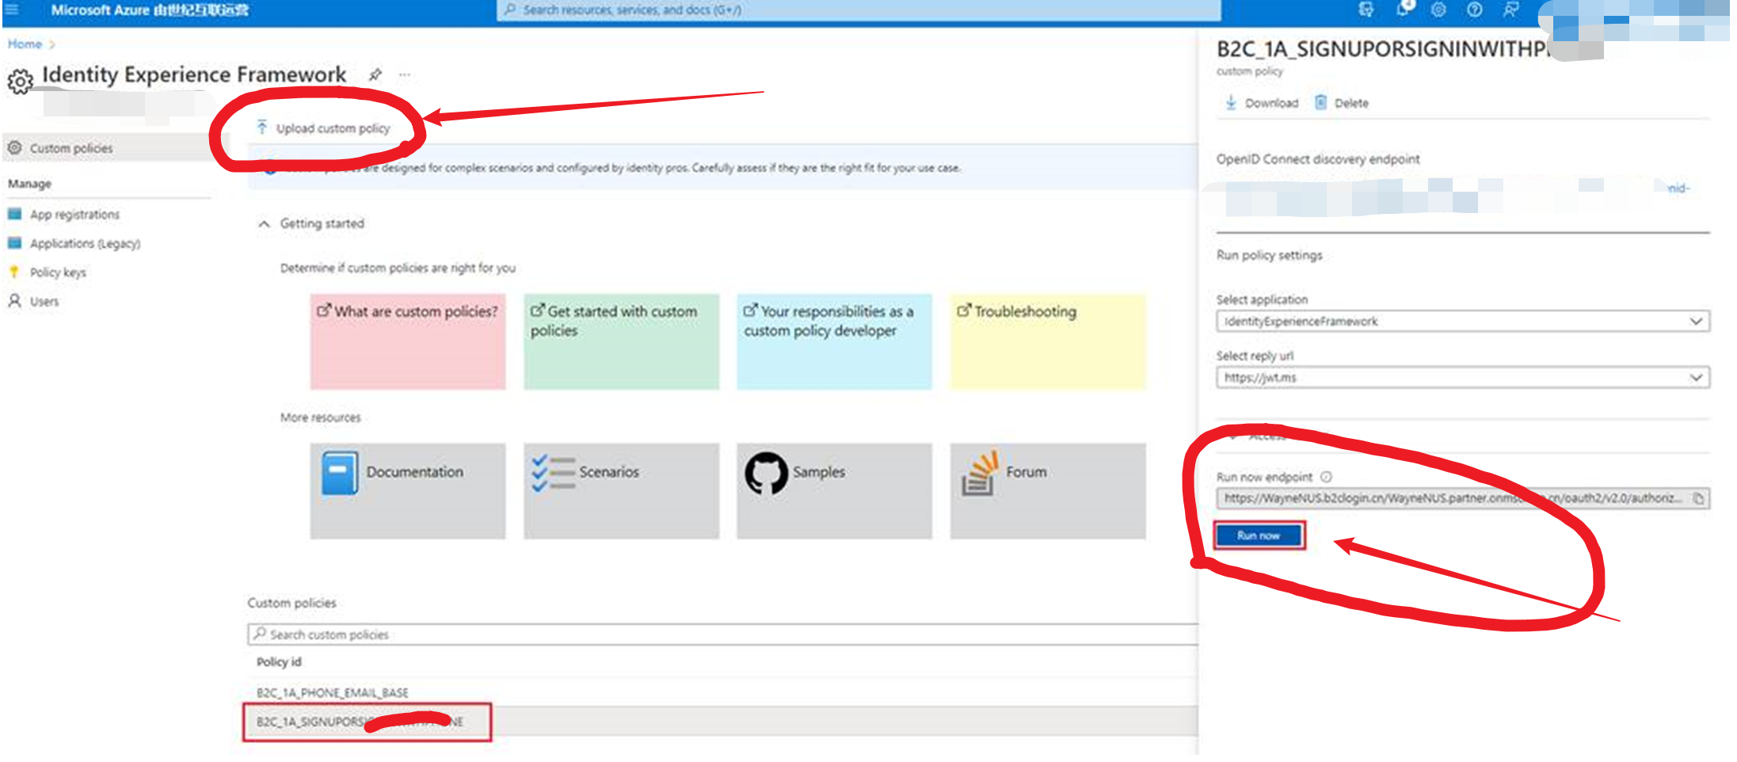Image resolution: width=1737 pixels, height=762 pixels.
Task: Collapse the Getting started section
Action: tap(265, 224)
